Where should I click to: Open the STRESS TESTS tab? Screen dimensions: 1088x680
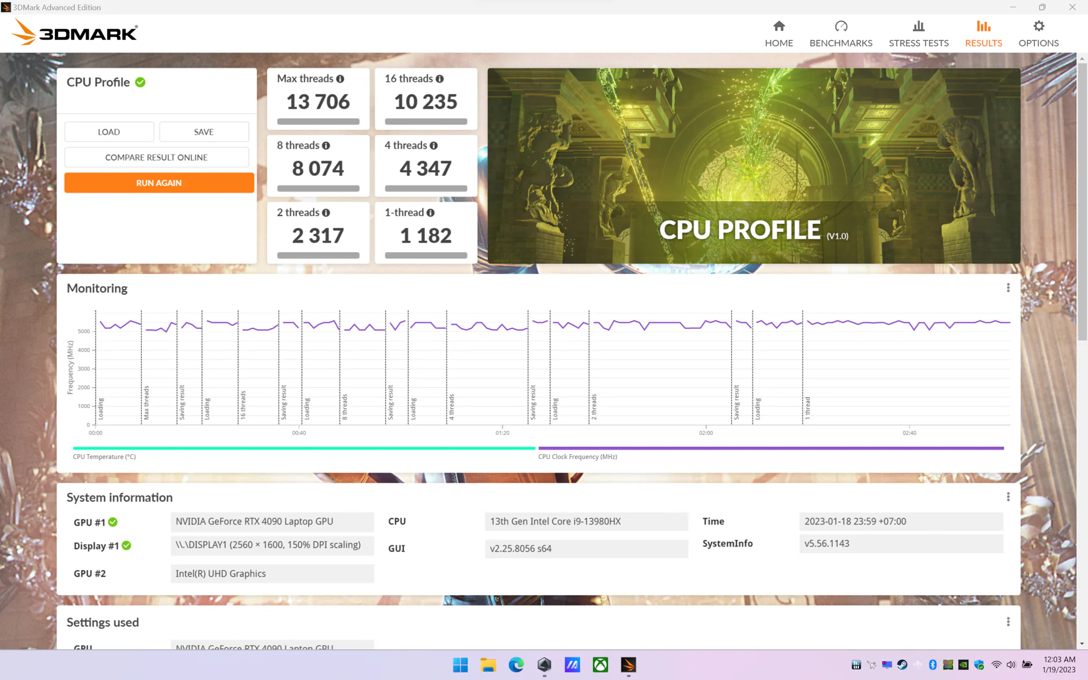point(919,34)
